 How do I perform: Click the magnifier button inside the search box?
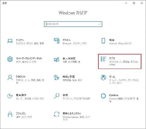99,24
